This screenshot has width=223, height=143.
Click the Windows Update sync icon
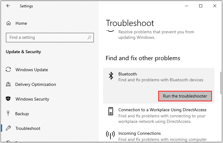[9, 70]
